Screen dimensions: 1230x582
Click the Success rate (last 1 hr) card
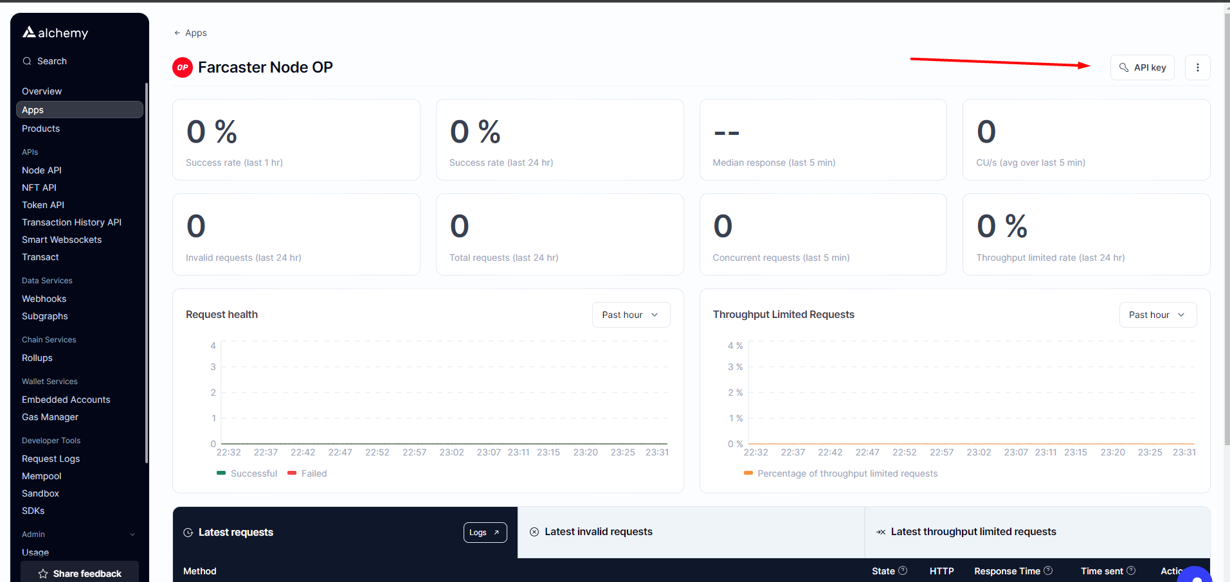tap(296, 139)
